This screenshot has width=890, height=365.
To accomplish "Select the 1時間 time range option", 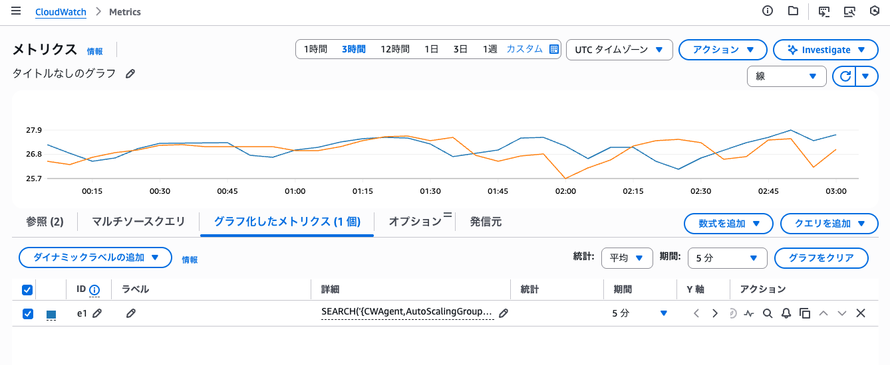I will 315,49.
